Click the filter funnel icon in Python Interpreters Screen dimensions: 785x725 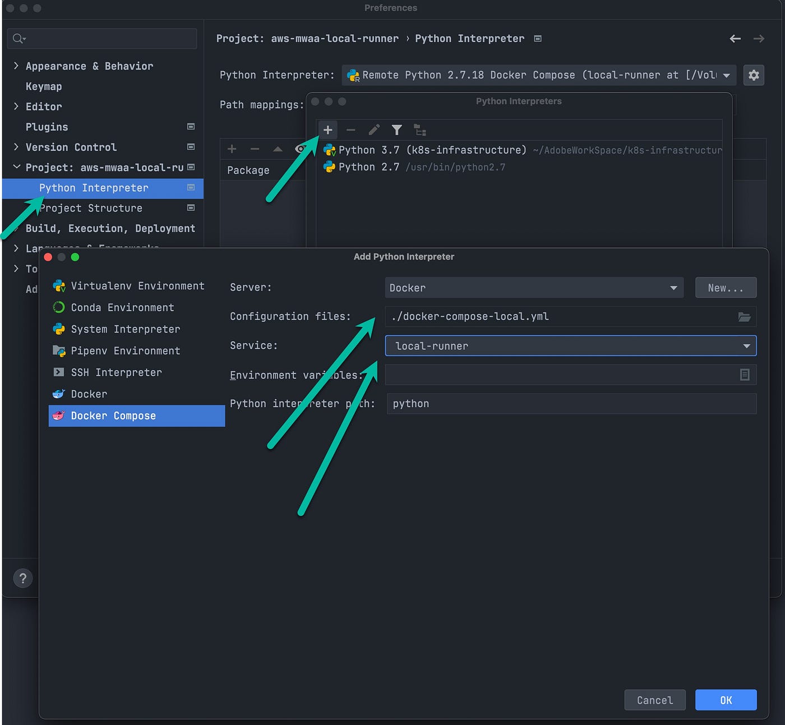pyautogui.click(x=397, y=130)
